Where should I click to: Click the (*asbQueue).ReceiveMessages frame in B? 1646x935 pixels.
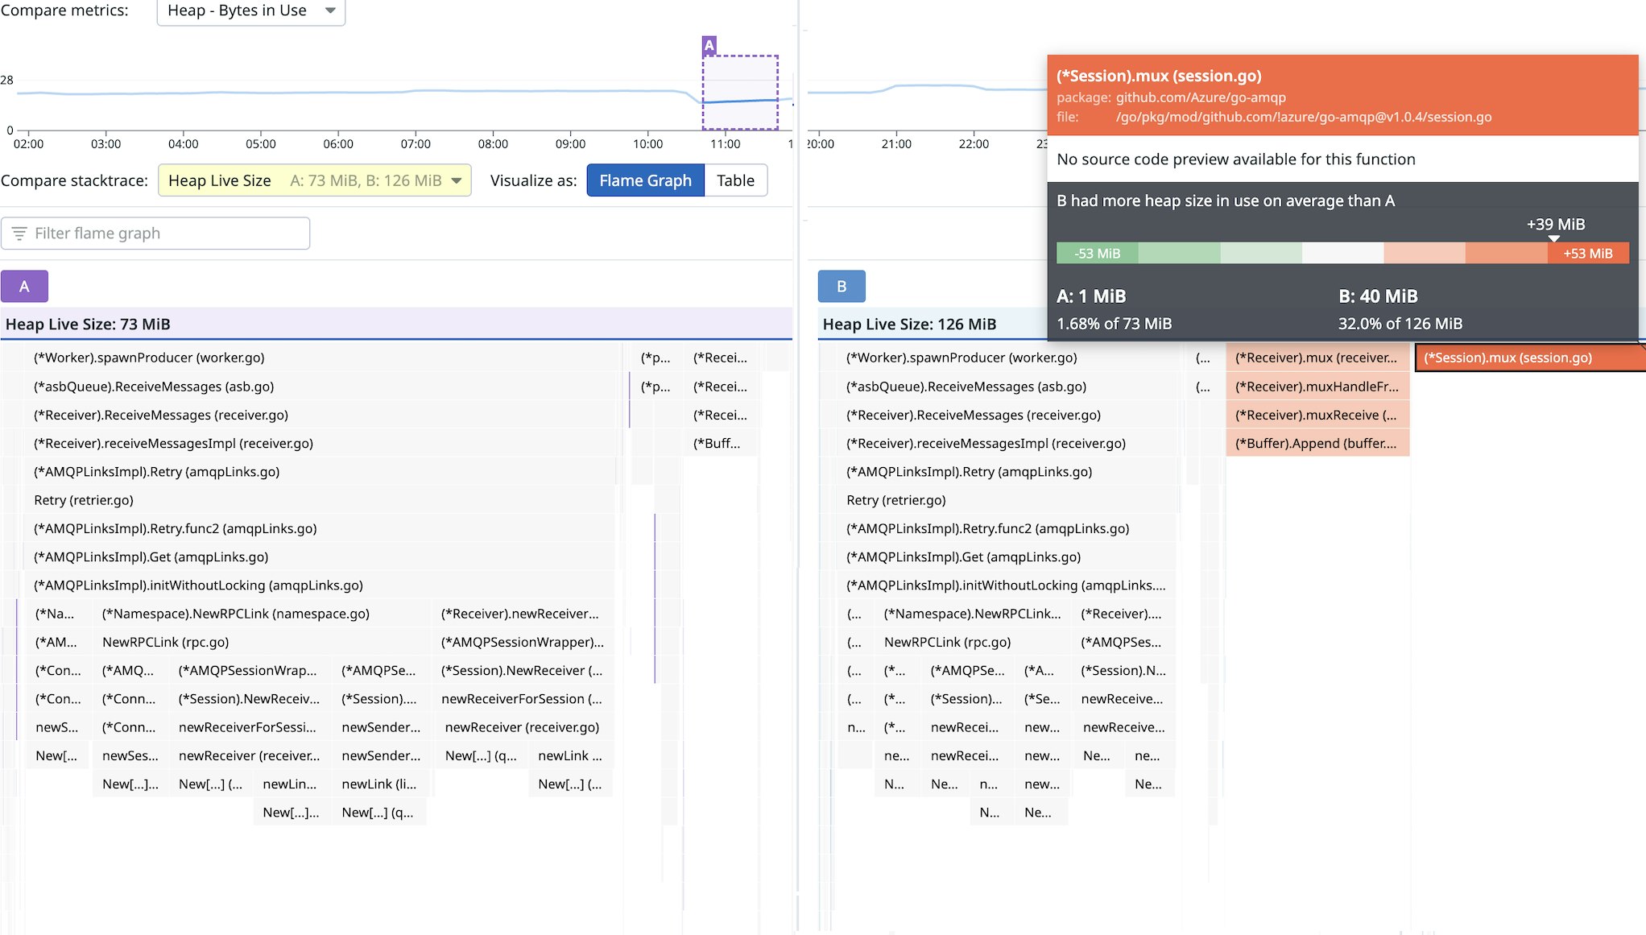(966, 387)
